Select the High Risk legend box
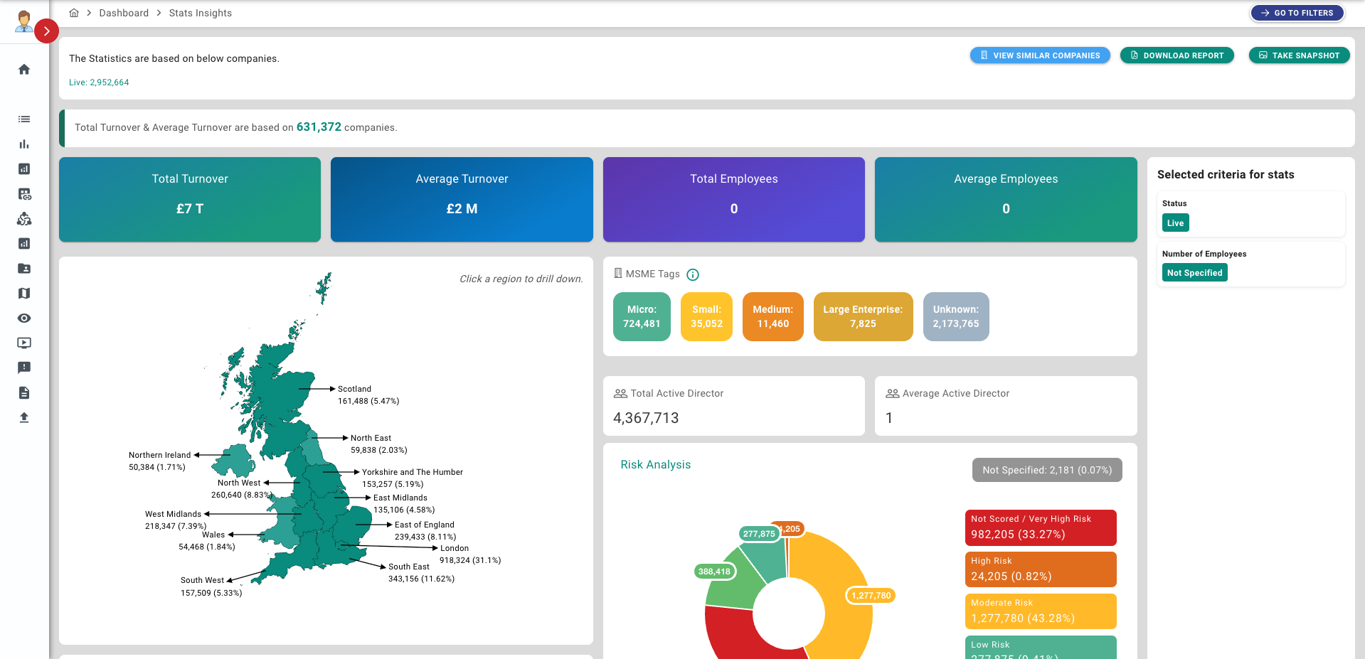This screenshot has width=1365, height=659. [1041, 569]
